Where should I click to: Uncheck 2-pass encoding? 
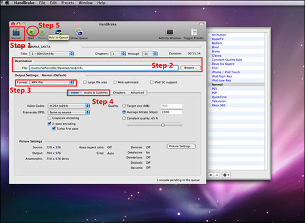49,123
